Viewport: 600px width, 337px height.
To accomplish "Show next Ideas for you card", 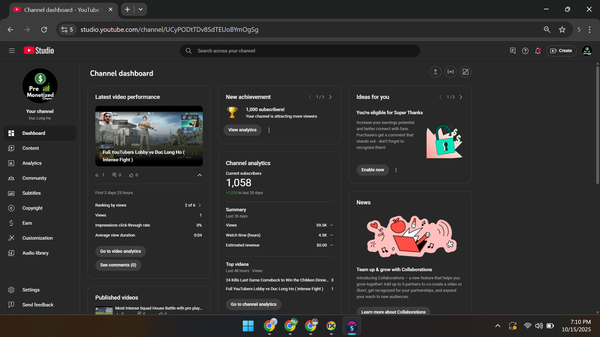I will coord(461,97).
